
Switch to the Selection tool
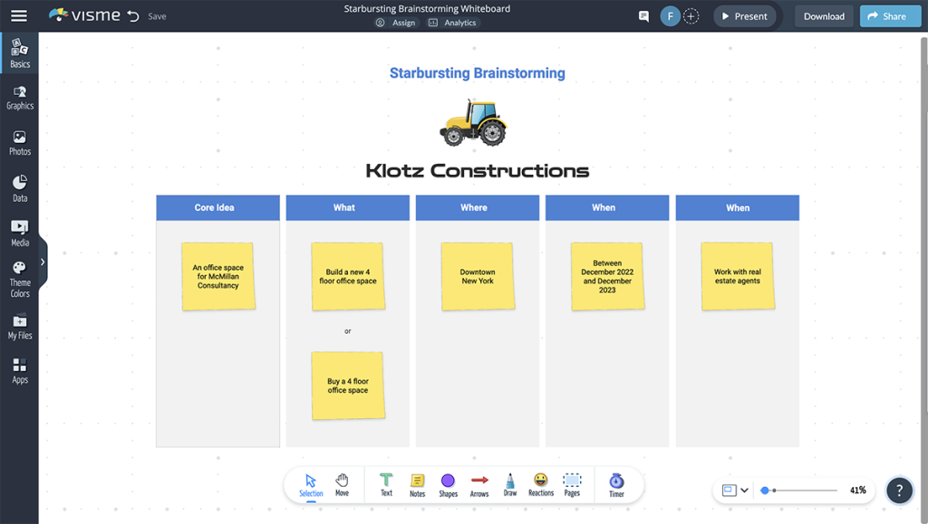click(311, 484)
